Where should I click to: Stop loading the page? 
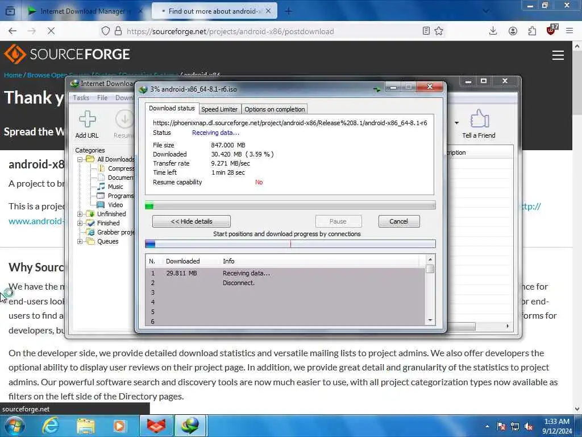pyautogui.click(x=51, y=31)
